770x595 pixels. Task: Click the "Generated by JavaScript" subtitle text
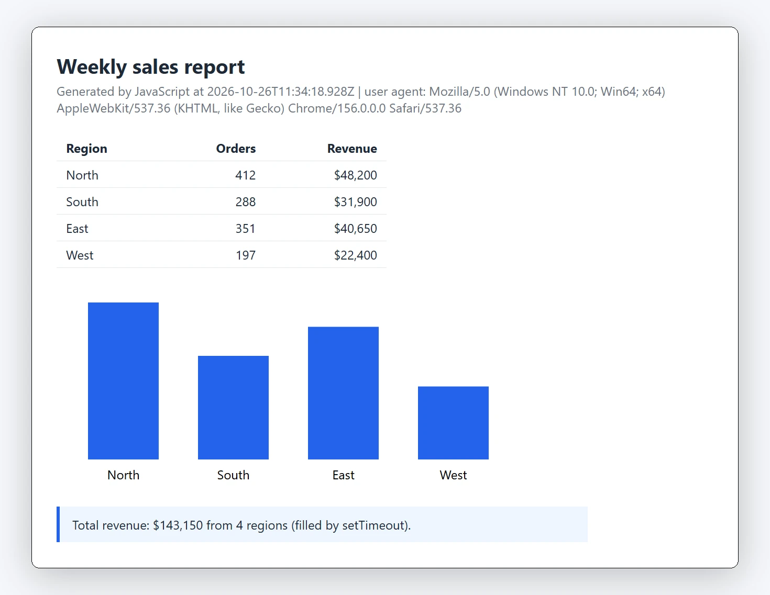coord(361,100)
